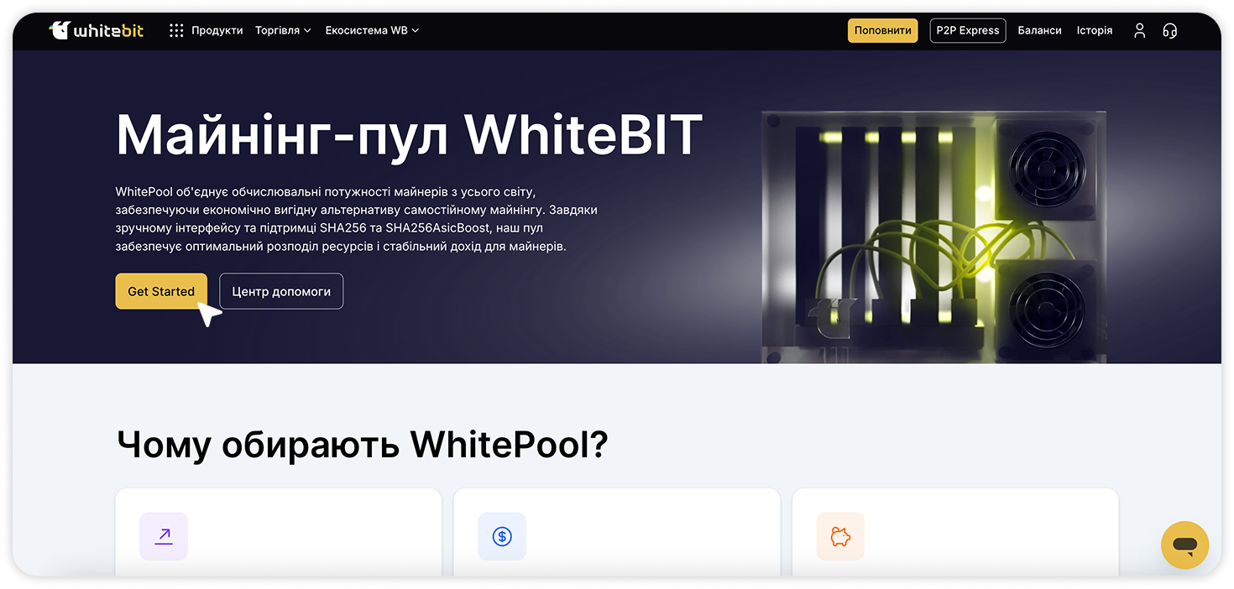This screenshot has height=589, width=1234.
Task: Open the yellow chat widget
Action: point(1184,545)
